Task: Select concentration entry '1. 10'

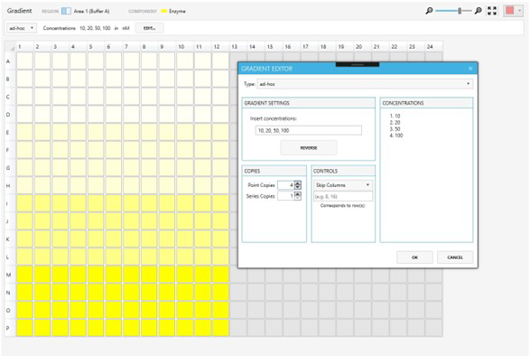Action: pos(395,116)
